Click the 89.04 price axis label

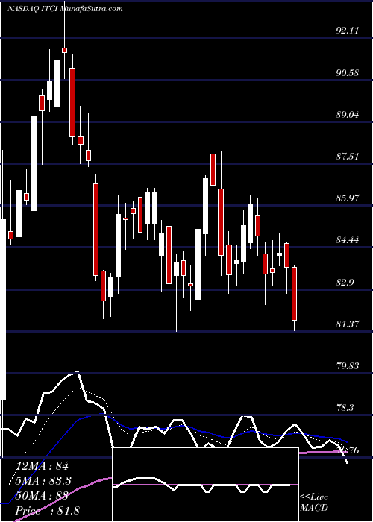click(x=348, y=115)
